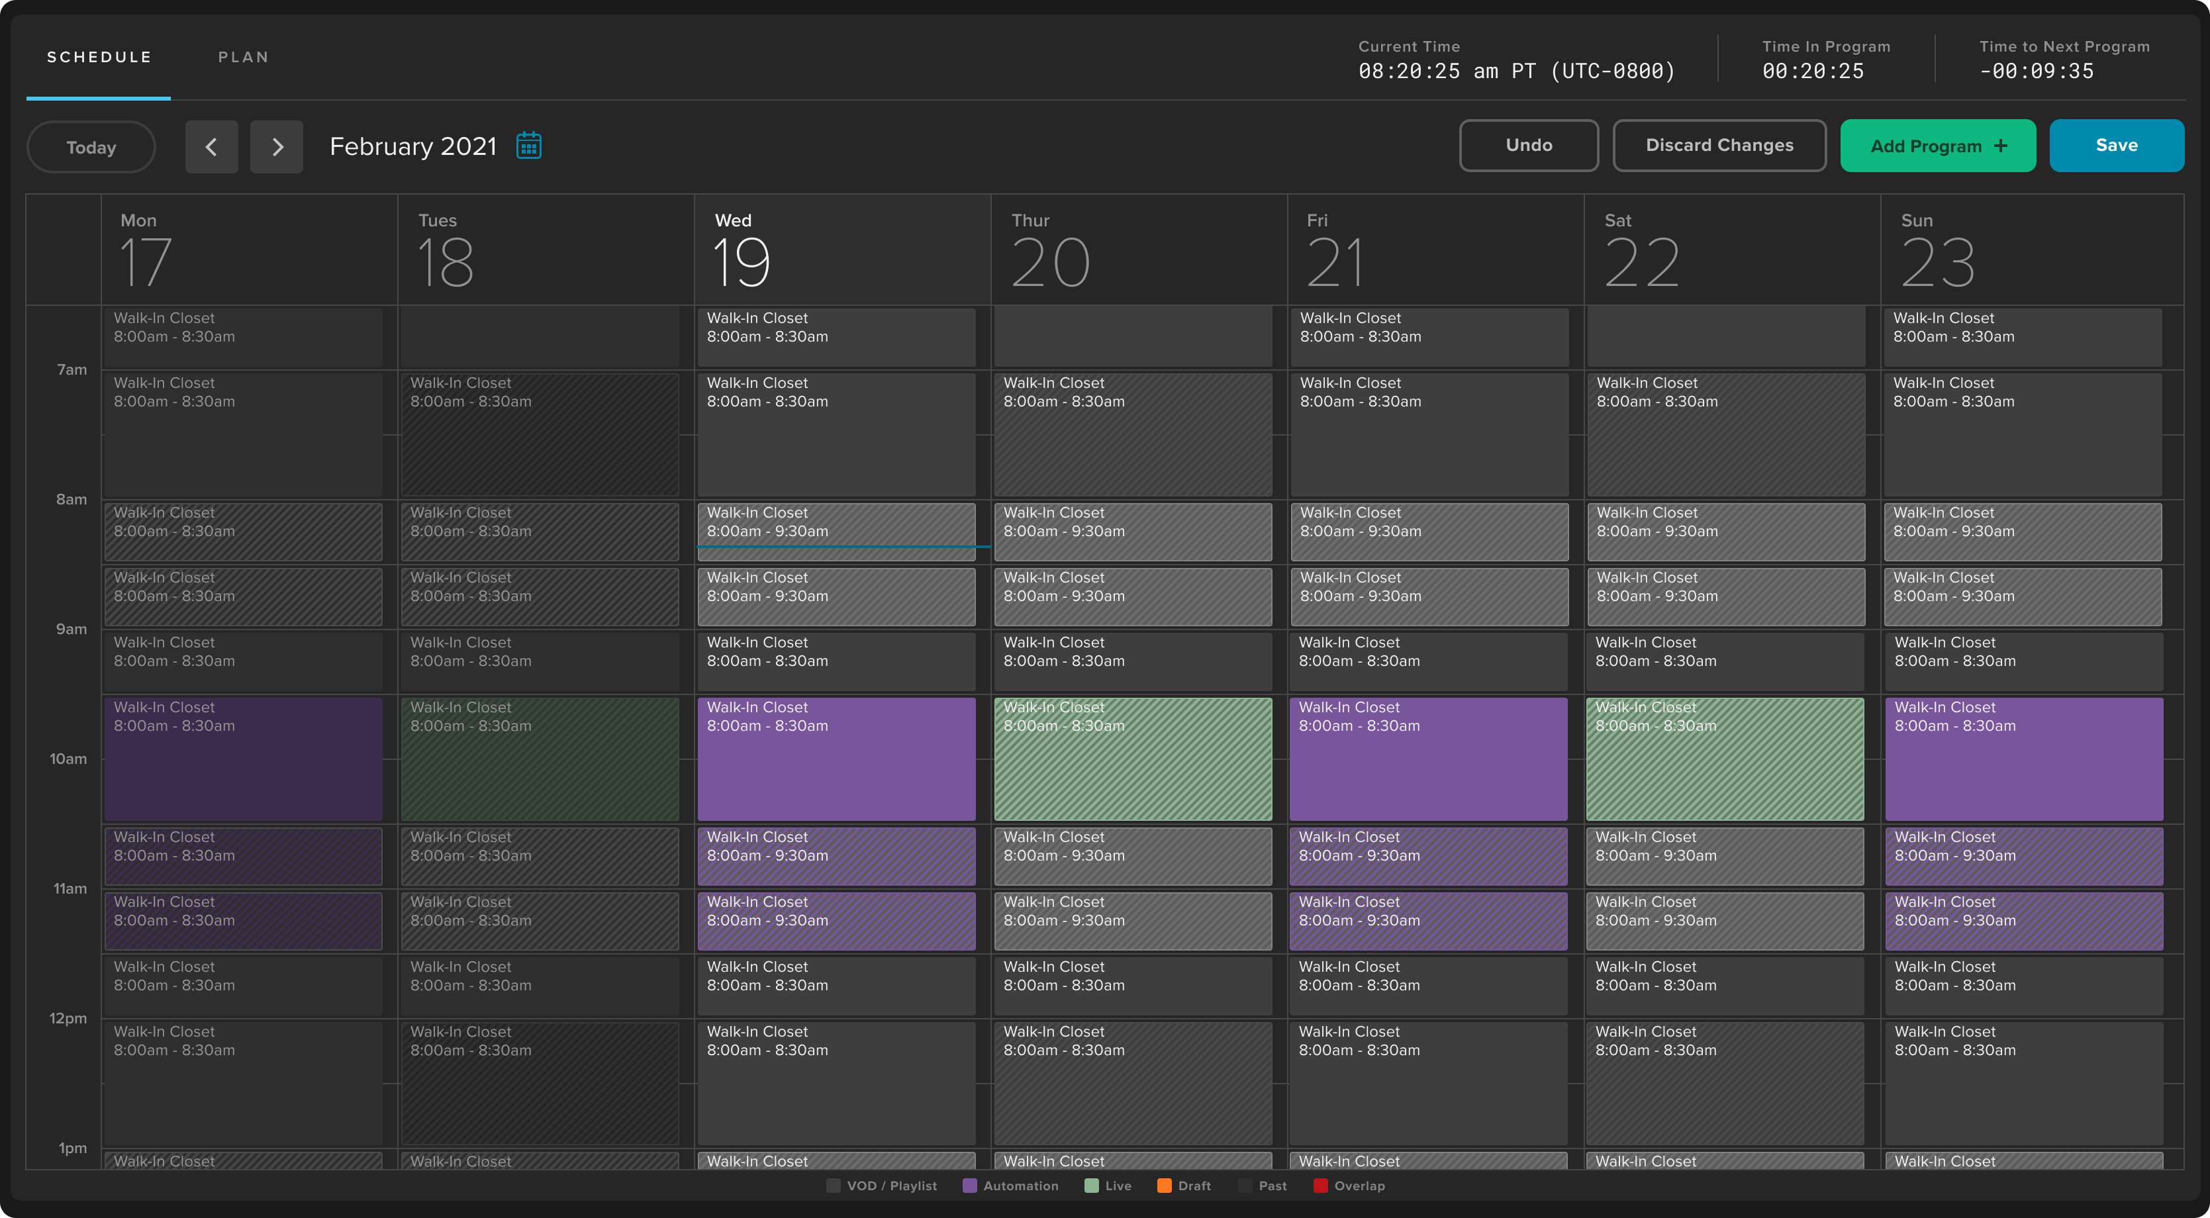Select the Thur 20 day header
This screenshot has height=1218, width=2210.
1139,250
